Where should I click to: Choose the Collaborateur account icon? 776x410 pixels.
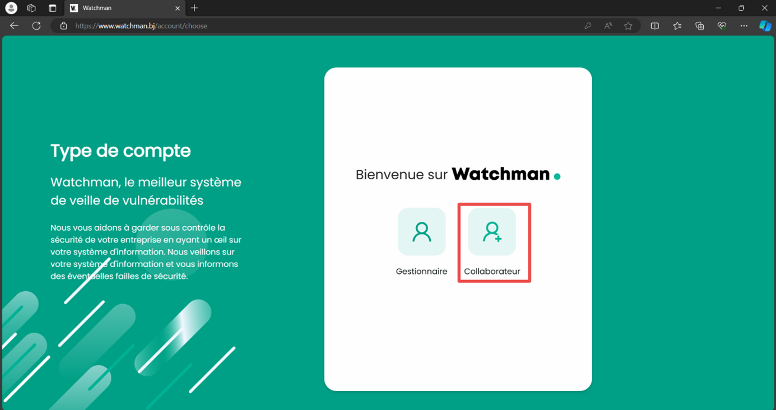[492, 232]
